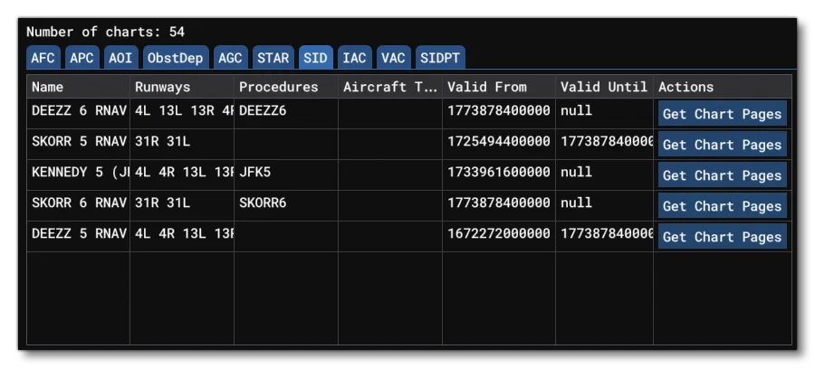Select the SIDPT tab
The width and height of the screenshot is (815, 368).
440,58
